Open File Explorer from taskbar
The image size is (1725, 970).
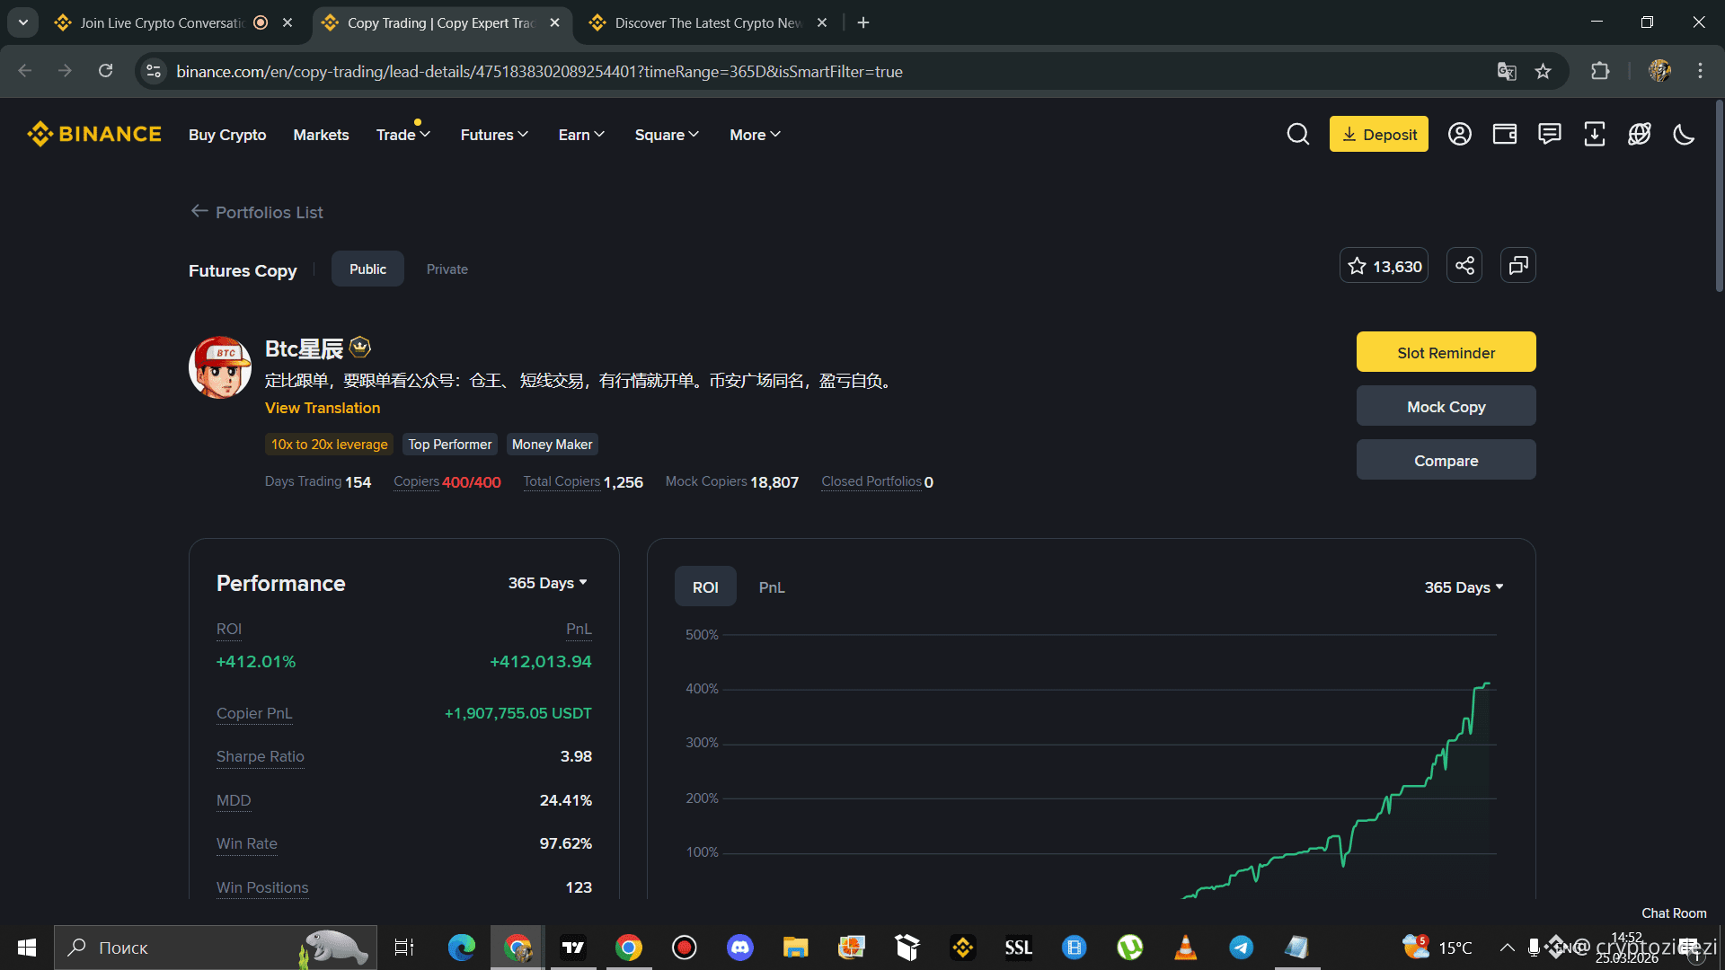[796, 948]
